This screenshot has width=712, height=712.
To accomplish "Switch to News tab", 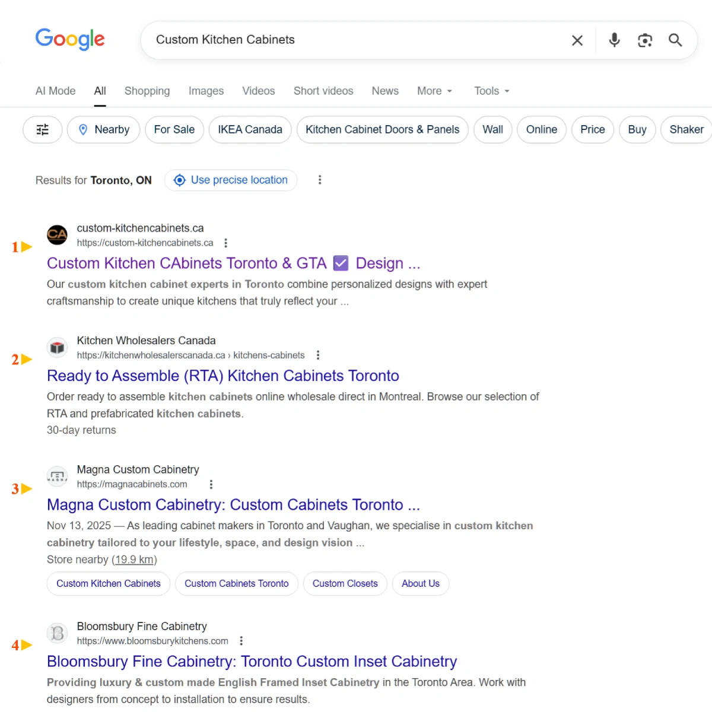I will 385,91.
